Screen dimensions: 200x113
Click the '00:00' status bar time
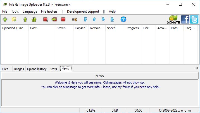click(138, 110)
